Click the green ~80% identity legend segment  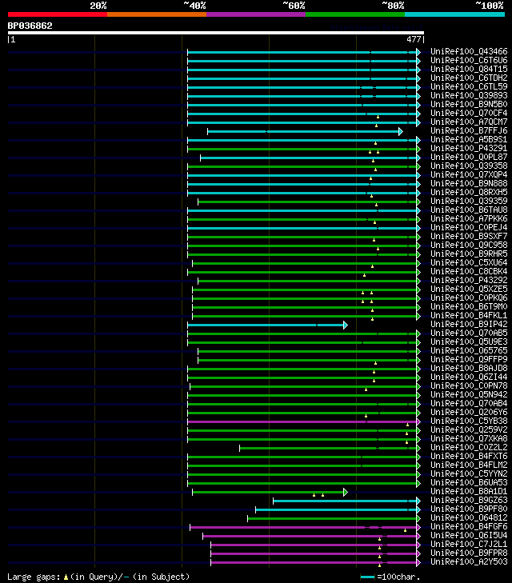pos(355,14)
